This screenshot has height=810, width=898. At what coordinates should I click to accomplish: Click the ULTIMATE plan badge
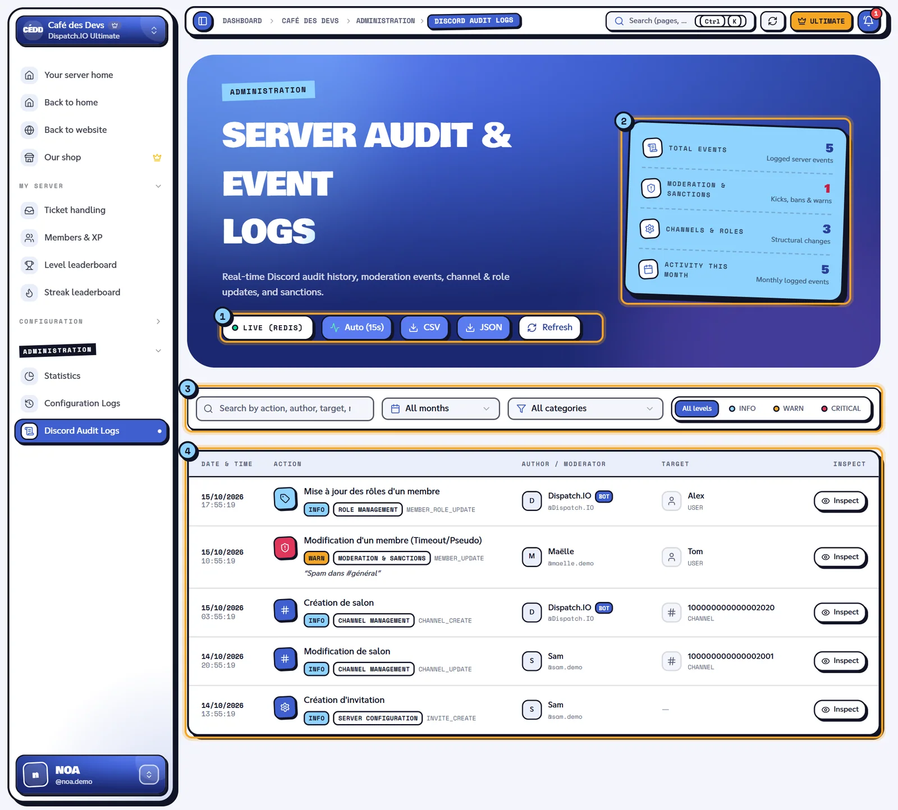pyautogui.click(x=821, y=21)
